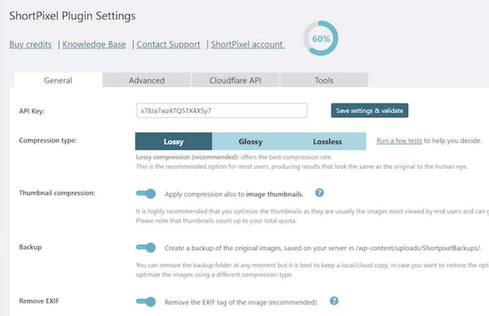Pick the Lossless compression option
The width and height of the screenshot is (489, 316).
(x=327, y=142)
